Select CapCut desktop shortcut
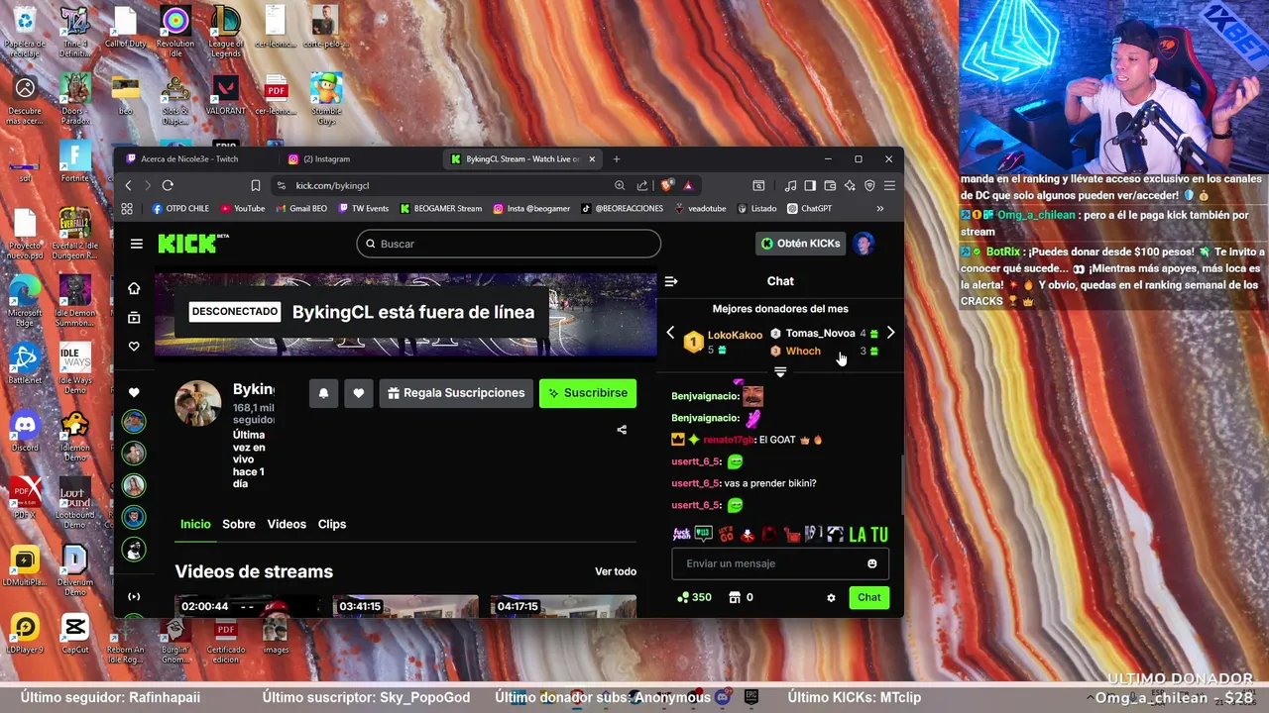 pos(75,634)
